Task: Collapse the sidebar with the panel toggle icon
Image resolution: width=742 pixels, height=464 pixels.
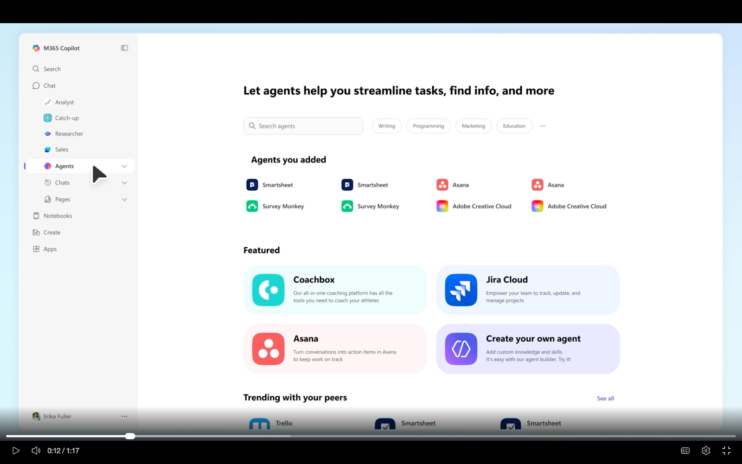Action: pyautogui.click(x=124, y=48)
